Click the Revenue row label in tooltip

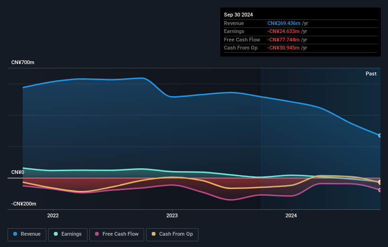tap(234, 23)
